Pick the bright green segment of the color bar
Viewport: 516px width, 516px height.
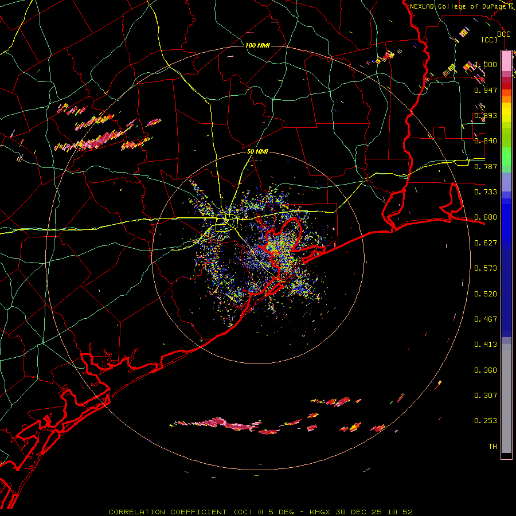point(506,157)
